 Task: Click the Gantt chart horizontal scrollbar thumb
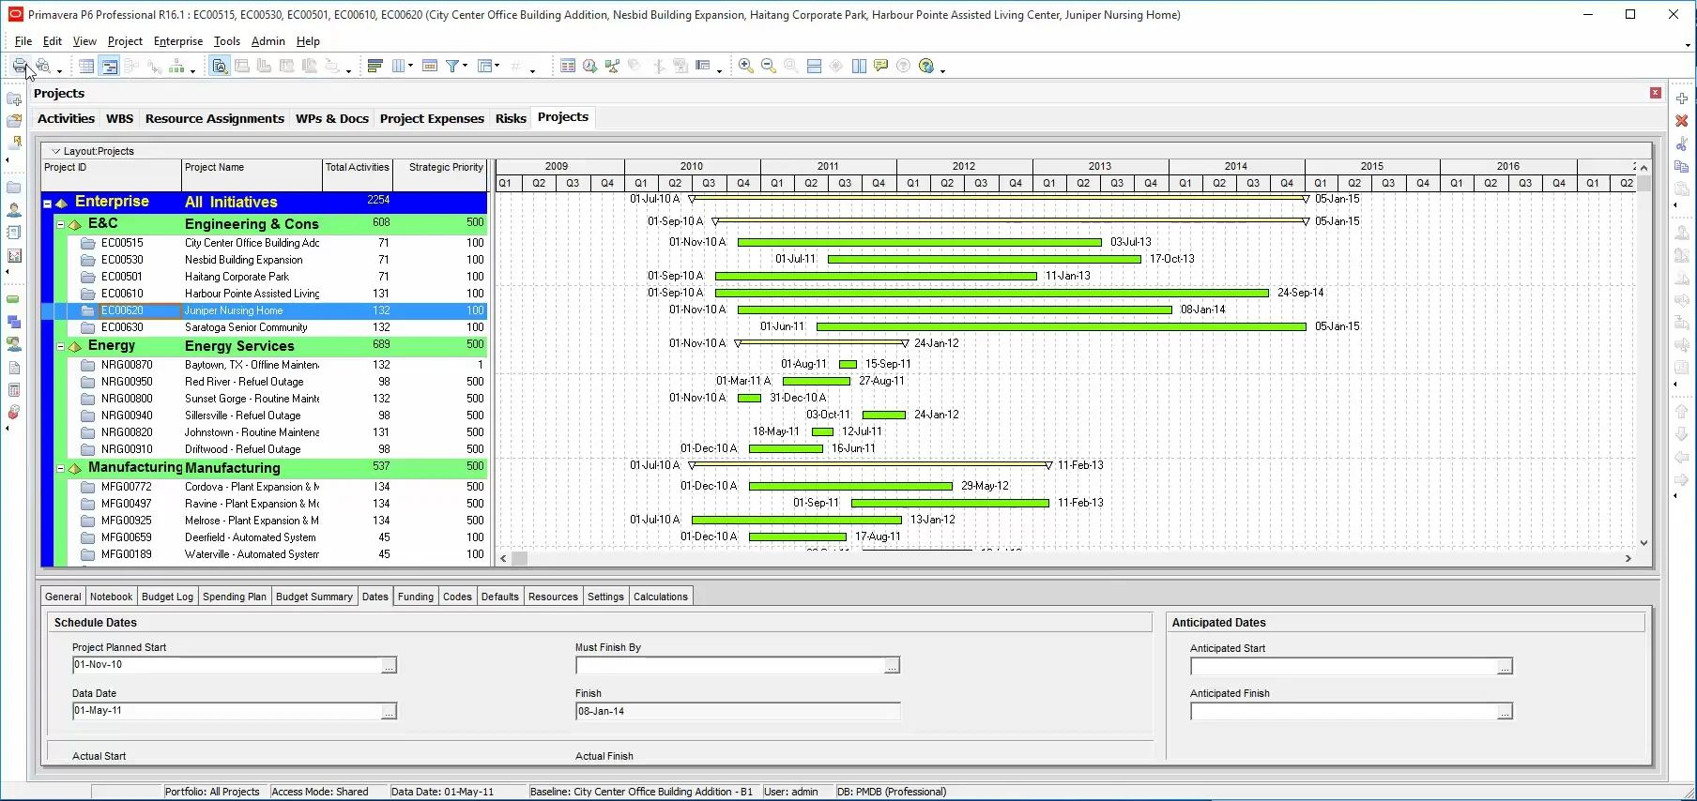point(519,558)
